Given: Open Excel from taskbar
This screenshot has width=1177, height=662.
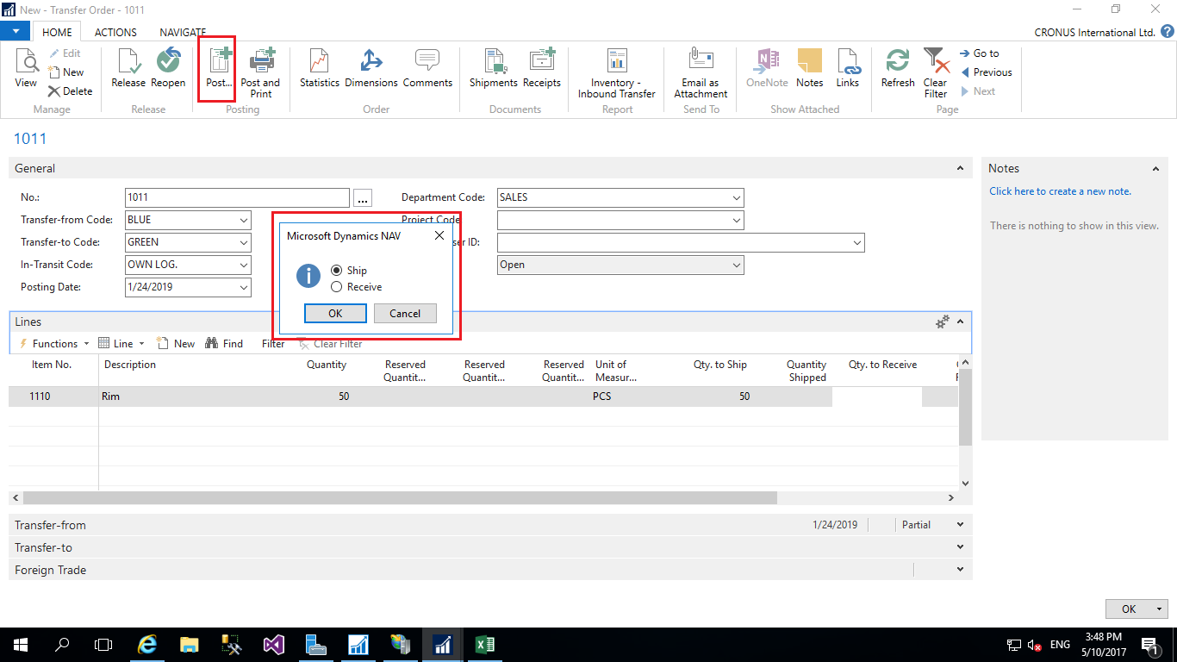Looking at the screenshot, I should point(484,644).
